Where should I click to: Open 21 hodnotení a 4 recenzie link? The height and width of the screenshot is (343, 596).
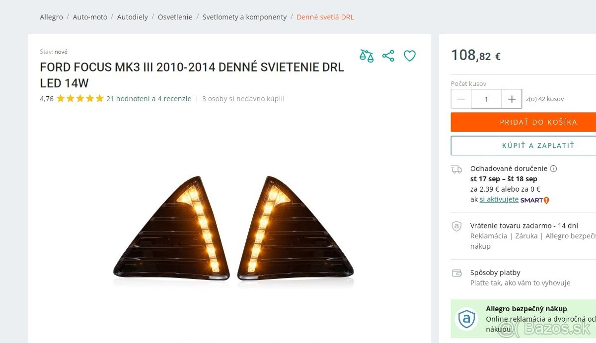click(149, 99)
